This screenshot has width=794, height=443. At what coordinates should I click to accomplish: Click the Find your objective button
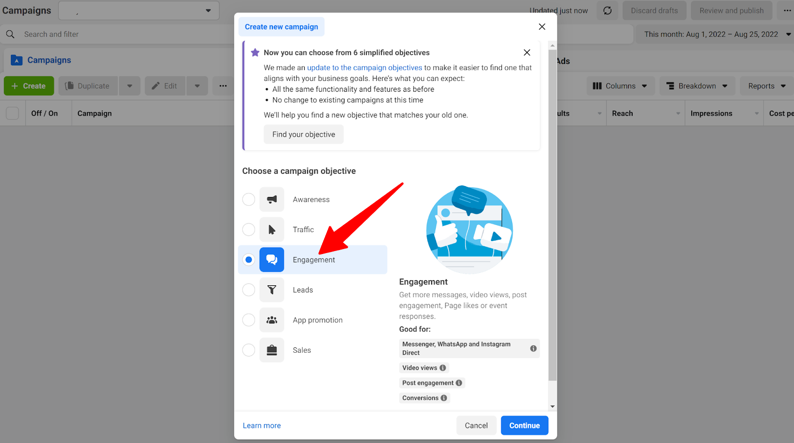point(304,134)
